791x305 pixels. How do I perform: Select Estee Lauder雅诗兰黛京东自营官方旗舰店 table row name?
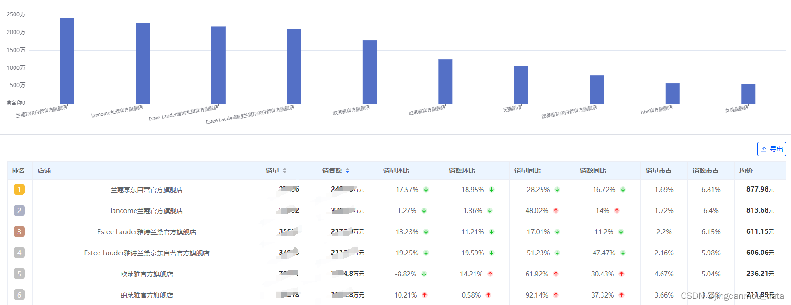(x=147, y=253)
